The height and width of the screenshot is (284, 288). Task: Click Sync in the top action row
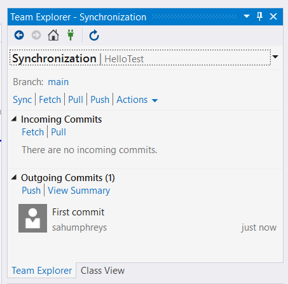pyautogui.click(x=22, y=100)
